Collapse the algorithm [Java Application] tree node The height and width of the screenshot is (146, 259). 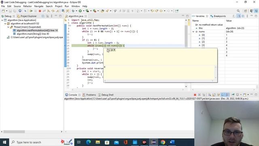pos(2,20)
